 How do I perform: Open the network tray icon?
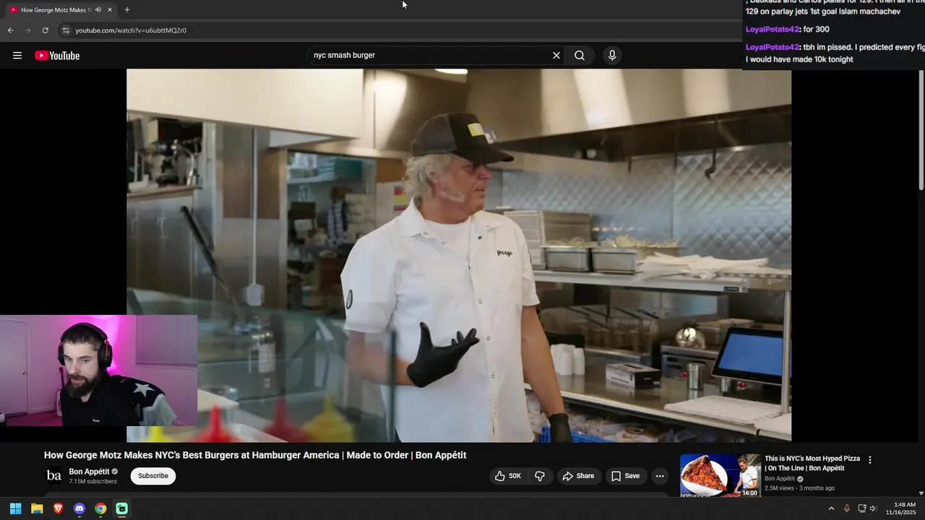point(861,508)
